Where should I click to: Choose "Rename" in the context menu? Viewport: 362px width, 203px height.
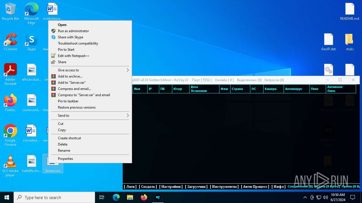click(x=64, y=151)
